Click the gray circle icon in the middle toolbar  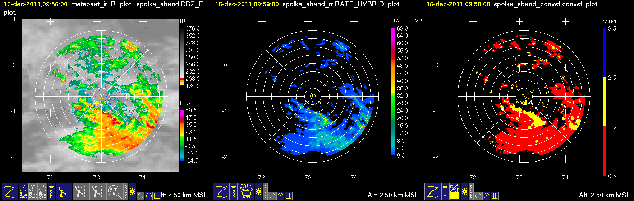(x=272, y=196)
